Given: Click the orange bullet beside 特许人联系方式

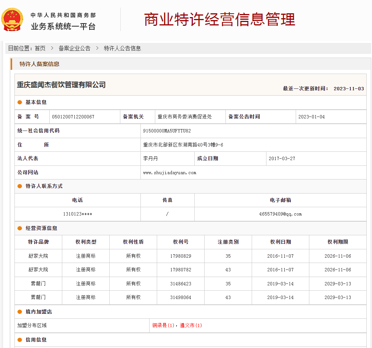Looking at the screenshot, I should (20, 186).
